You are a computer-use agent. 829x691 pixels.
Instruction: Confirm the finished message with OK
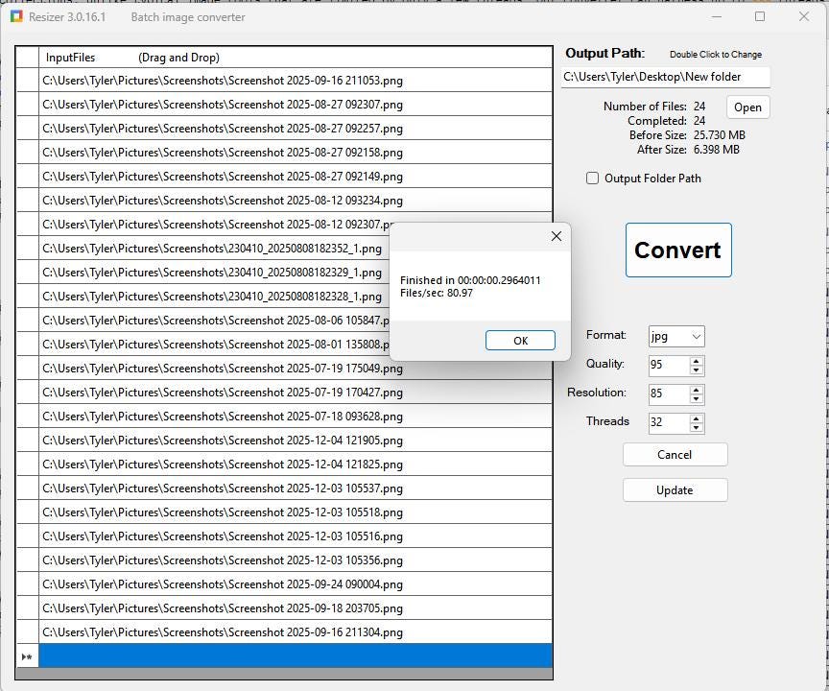coord(520,341)
